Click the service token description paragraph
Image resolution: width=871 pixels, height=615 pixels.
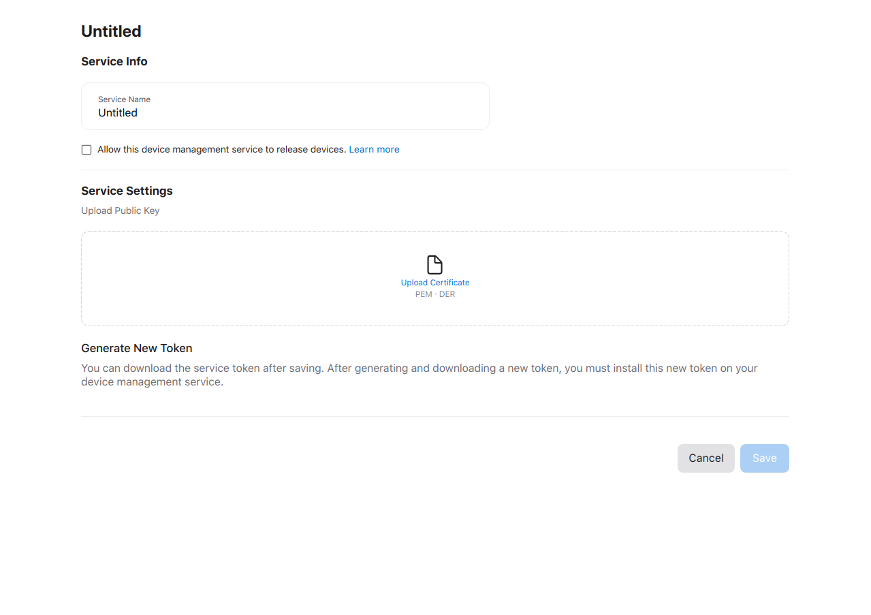click(x=419, y=375)
